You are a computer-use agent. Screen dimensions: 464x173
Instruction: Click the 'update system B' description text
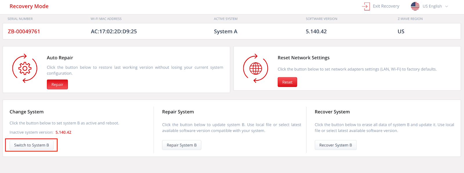pos(231,128)
